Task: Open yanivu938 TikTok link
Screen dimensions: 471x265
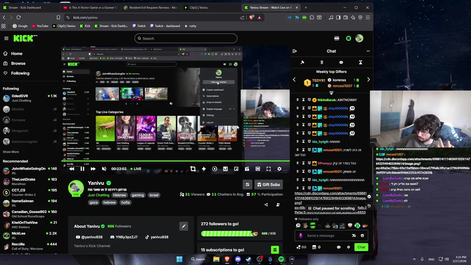Action: (156, 237)
